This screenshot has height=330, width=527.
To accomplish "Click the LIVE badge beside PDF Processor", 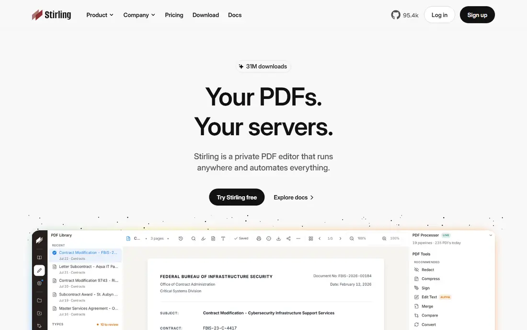I will click(446, 236).
